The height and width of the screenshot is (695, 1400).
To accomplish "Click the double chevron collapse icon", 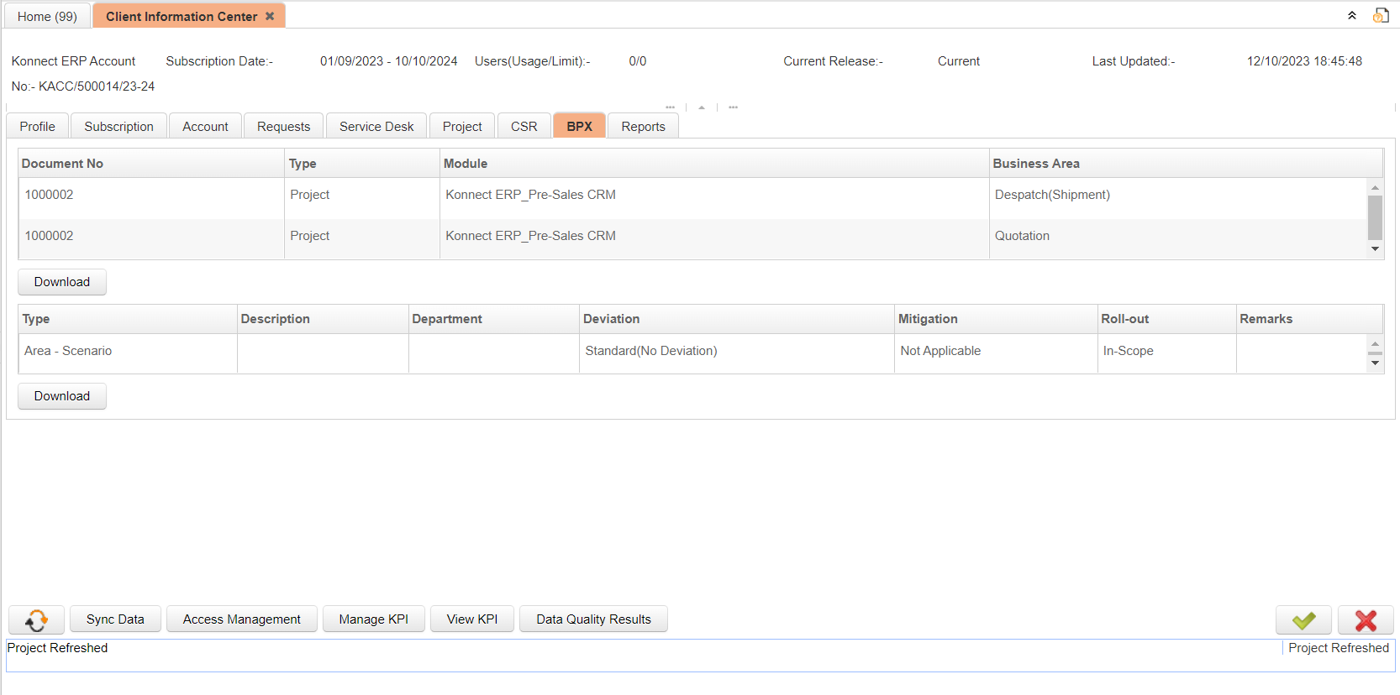I will [x=1352, y=15].
